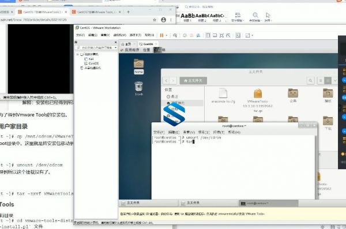Select 共享的虚拟机 in the library tree
346x229 pixels.
tap(93, 68)
